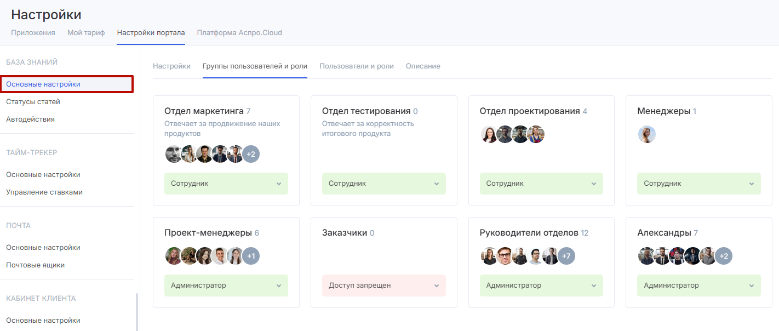Click the sidebar vertical scrollbar
The image size is (779, 331).
[x=137, y=311]
